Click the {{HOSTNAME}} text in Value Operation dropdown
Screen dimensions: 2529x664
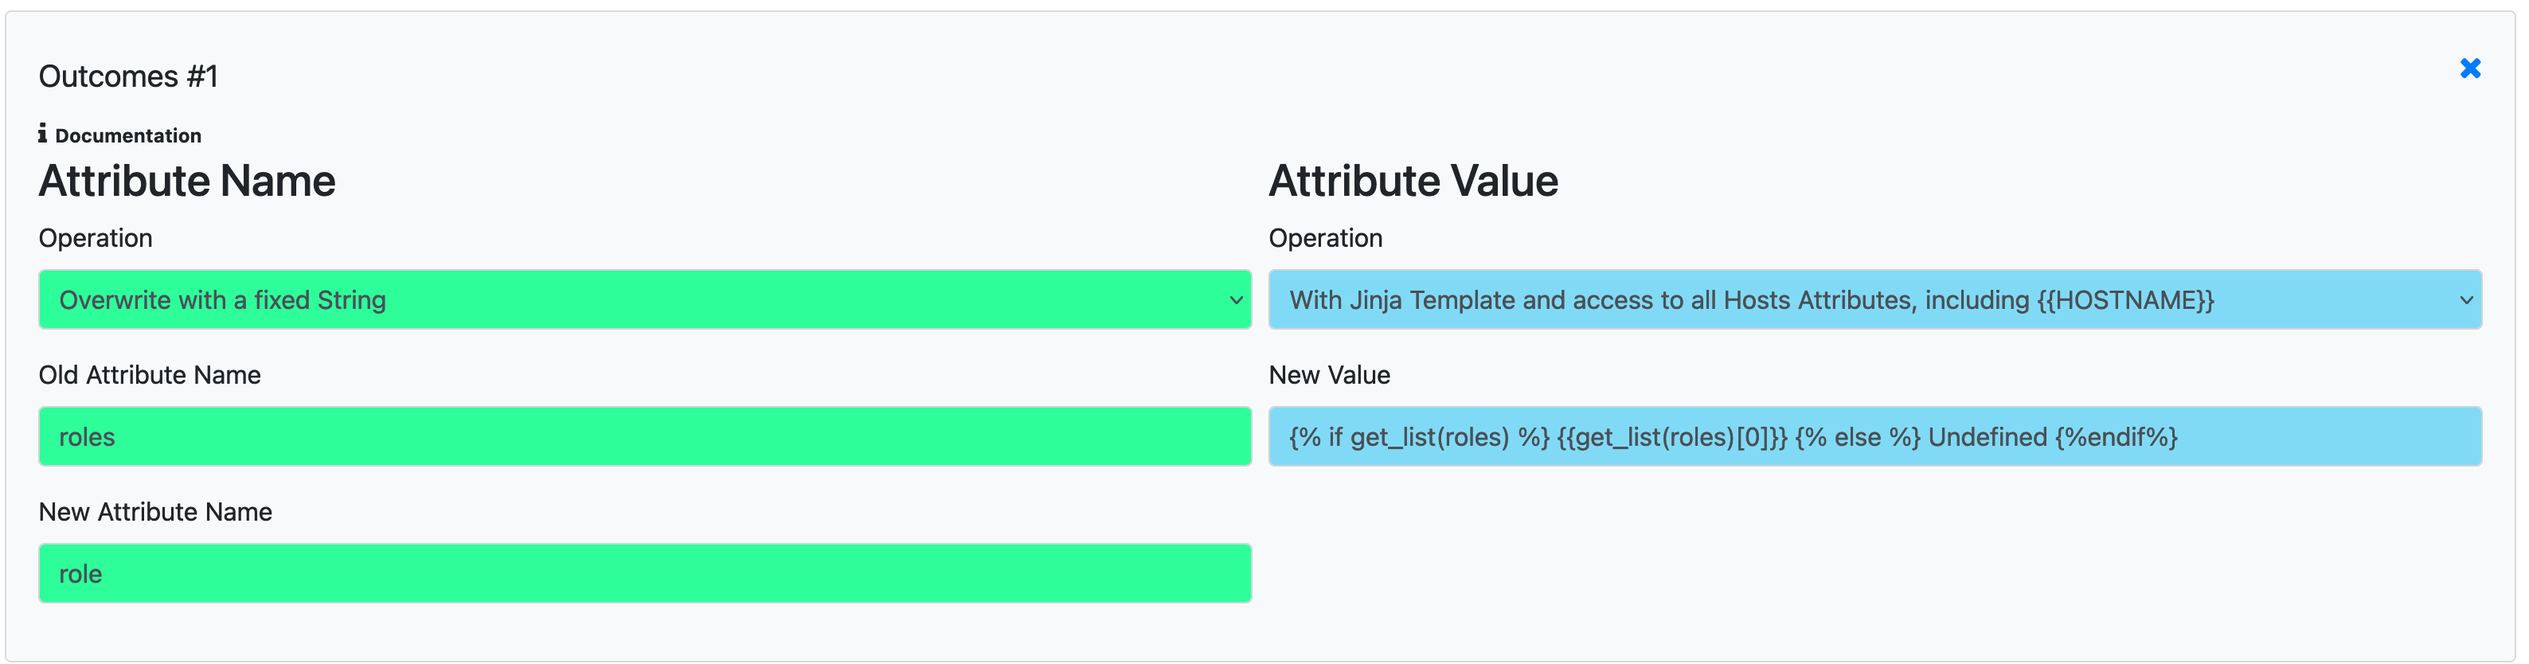(x=2125, y=301)
